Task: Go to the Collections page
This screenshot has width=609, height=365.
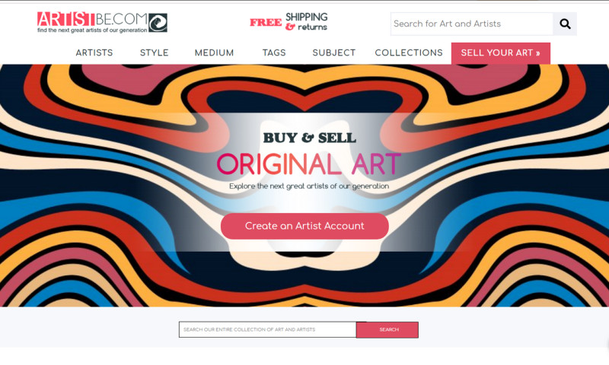Action: click(409, 52)
